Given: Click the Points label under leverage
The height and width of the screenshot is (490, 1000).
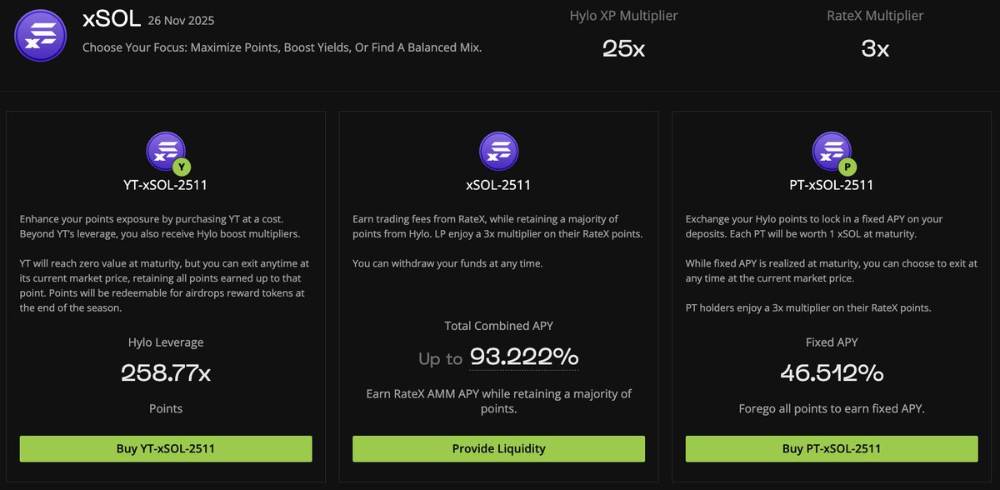Looking at the screenshot, I should point(166,408).
